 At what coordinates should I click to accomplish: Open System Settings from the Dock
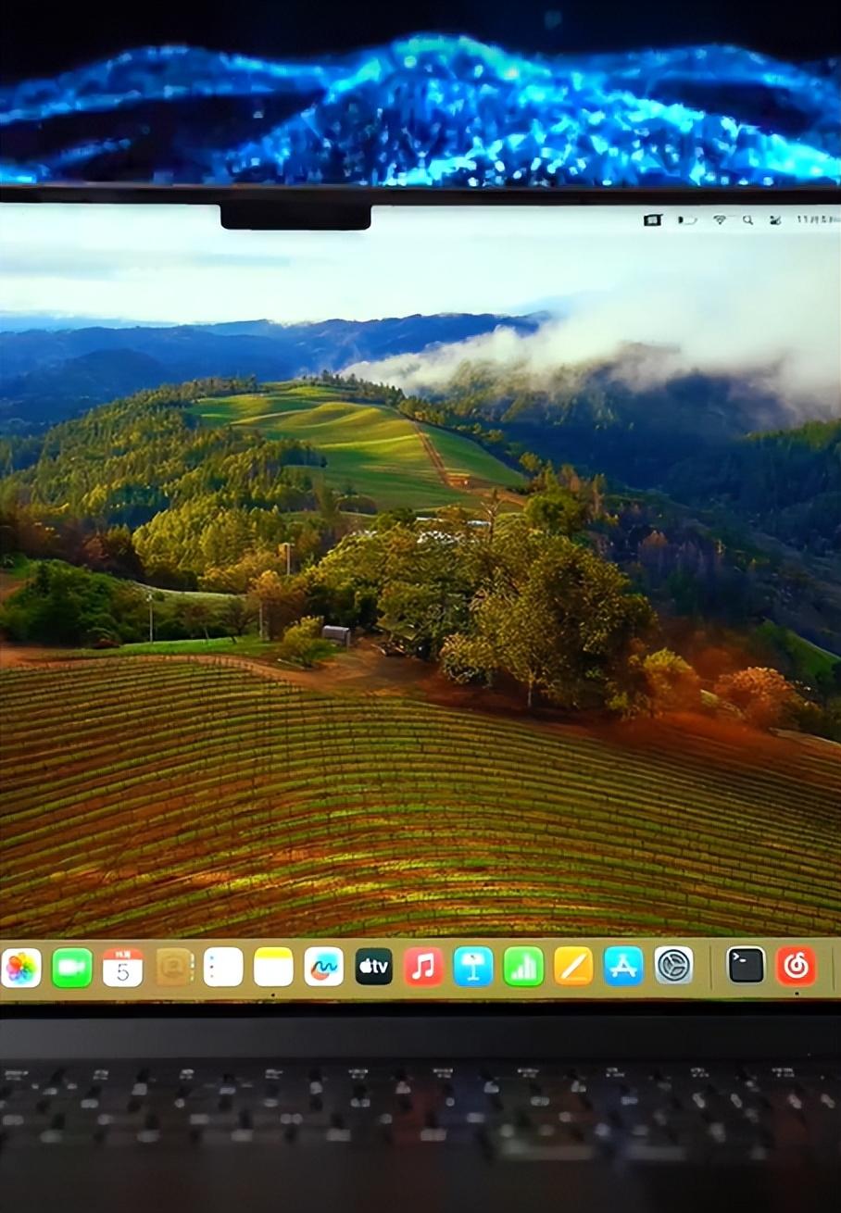[x=673, y=966]
